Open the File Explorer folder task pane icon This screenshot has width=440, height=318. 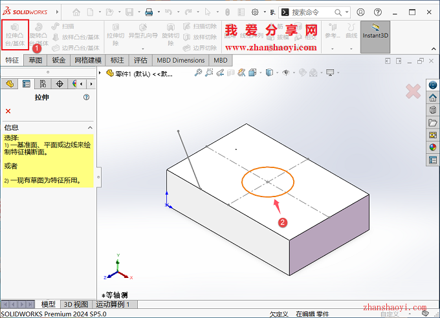[x=433, y=122]
